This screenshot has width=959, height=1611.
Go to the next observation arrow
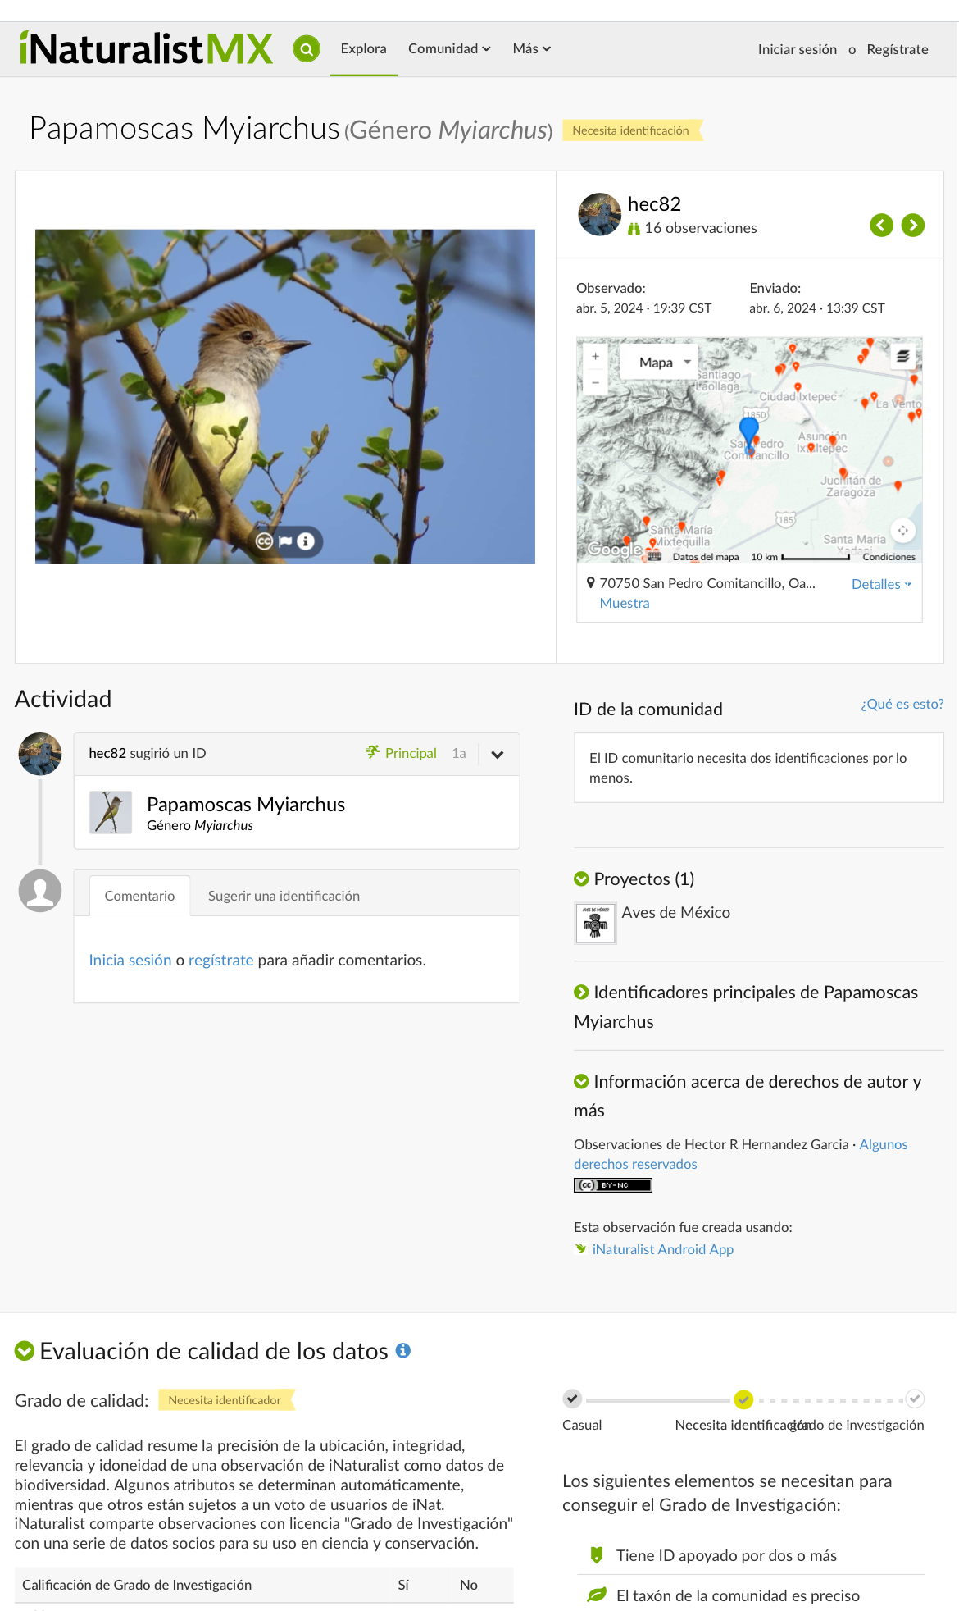913,225
